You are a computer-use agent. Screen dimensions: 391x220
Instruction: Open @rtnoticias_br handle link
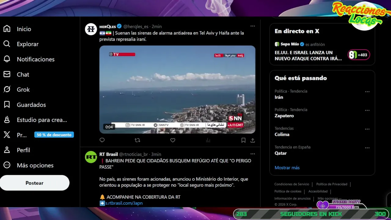[x=133, y=154]
